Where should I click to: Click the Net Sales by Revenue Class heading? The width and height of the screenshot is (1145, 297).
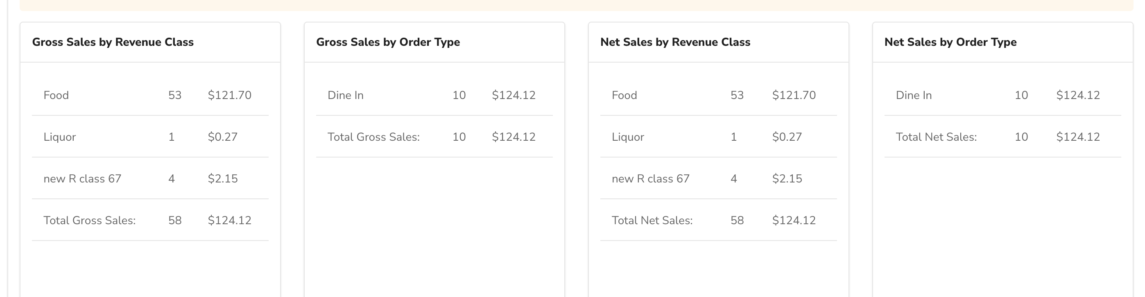click(675, 42)
